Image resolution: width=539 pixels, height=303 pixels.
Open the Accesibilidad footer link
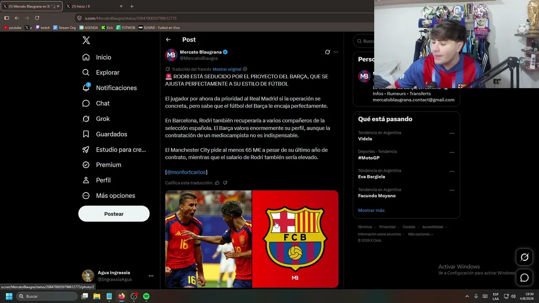[x=433, y=227]
